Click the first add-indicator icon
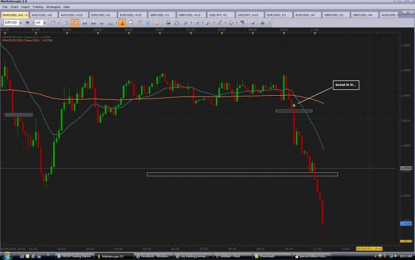This screenshot has width=415, height=260. [x=85, y=23]
